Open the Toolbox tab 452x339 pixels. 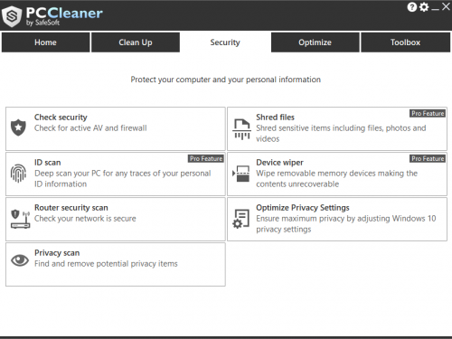click(406, 42)
